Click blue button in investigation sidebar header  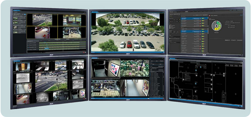(x=25, y=14)
